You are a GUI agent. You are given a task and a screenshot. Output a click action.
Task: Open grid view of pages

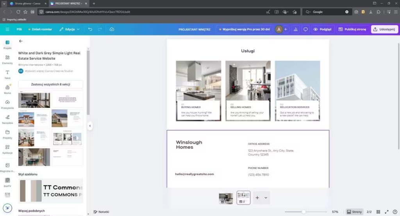[x=378, y=212]
